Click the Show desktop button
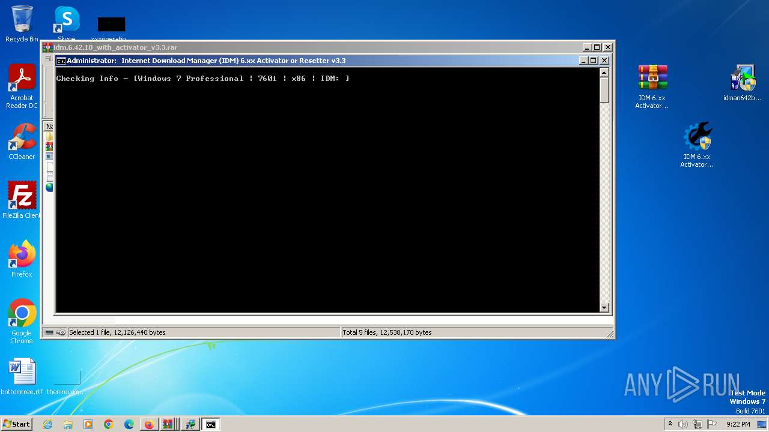769x432 pixels. (x=762, y=424)
